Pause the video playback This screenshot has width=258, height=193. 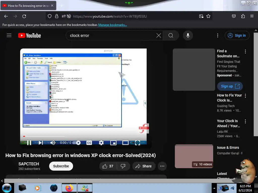29,143
